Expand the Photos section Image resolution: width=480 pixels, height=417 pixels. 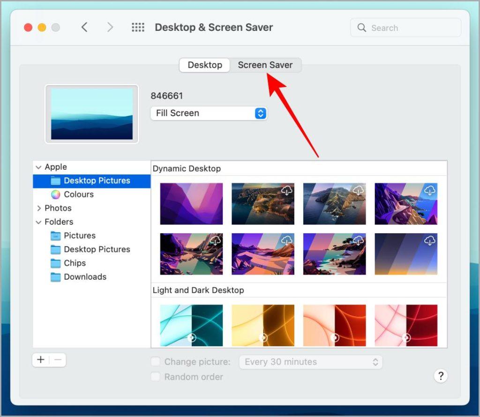coord(38,208)
